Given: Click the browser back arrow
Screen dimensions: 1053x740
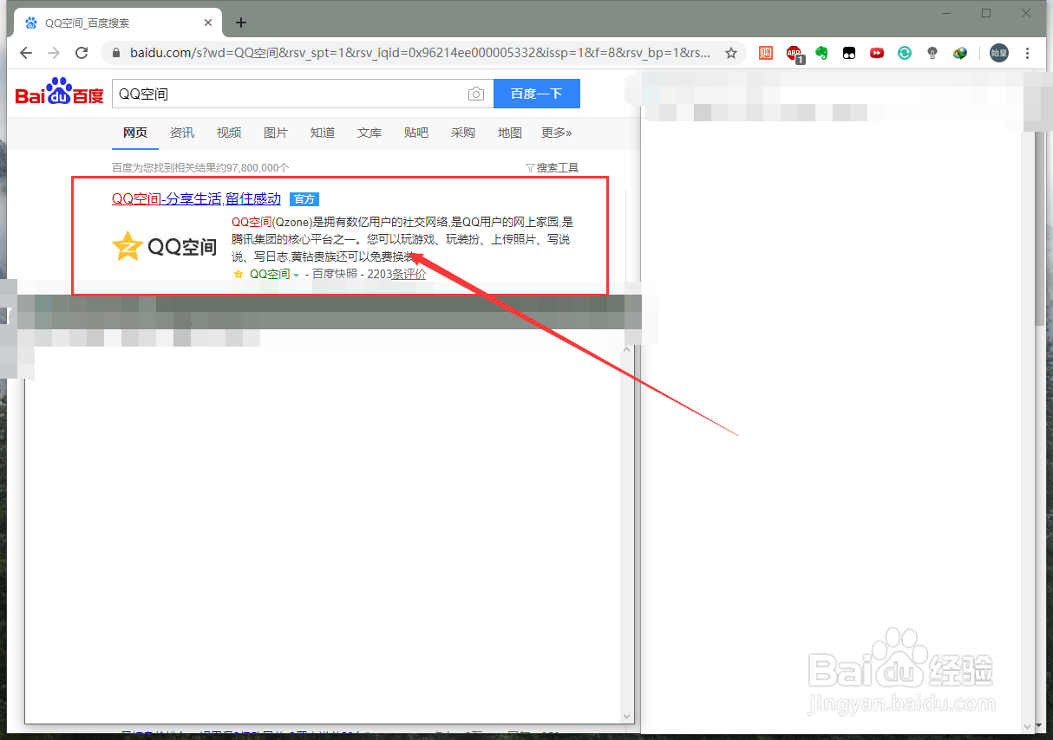Looking at the screenshot, I should pos(26,53).
